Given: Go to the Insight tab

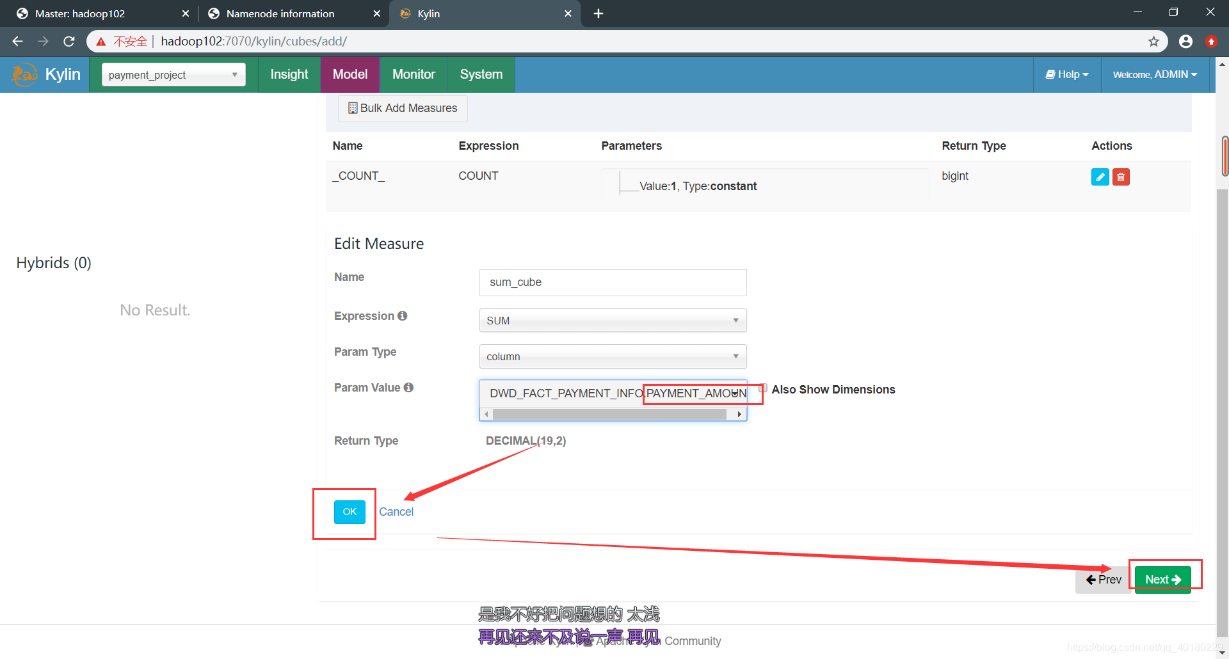Looking at the screenshot, I should coord(289,75).
